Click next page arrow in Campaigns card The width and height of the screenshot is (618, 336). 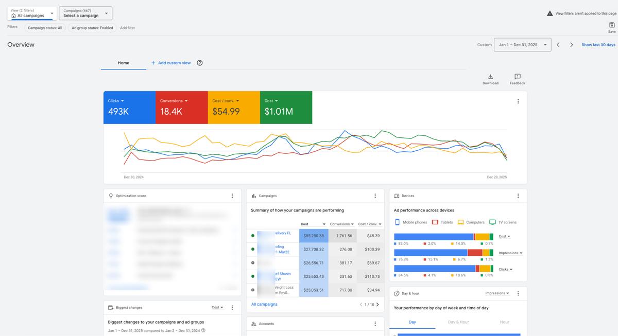[x=377, y=305]
